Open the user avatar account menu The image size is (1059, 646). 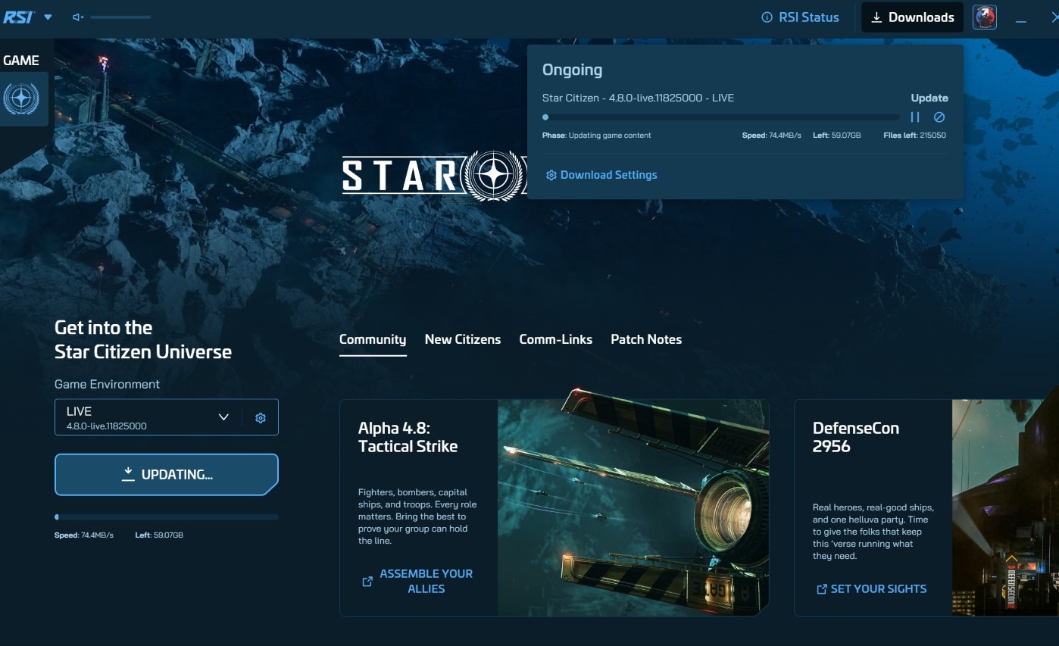click(984, 17)
